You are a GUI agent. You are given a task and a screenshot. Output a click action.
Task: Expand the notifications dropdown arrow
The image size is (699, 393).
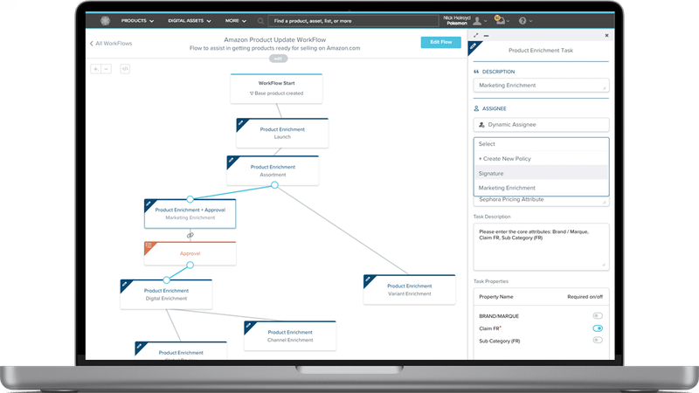pos(508,21)
